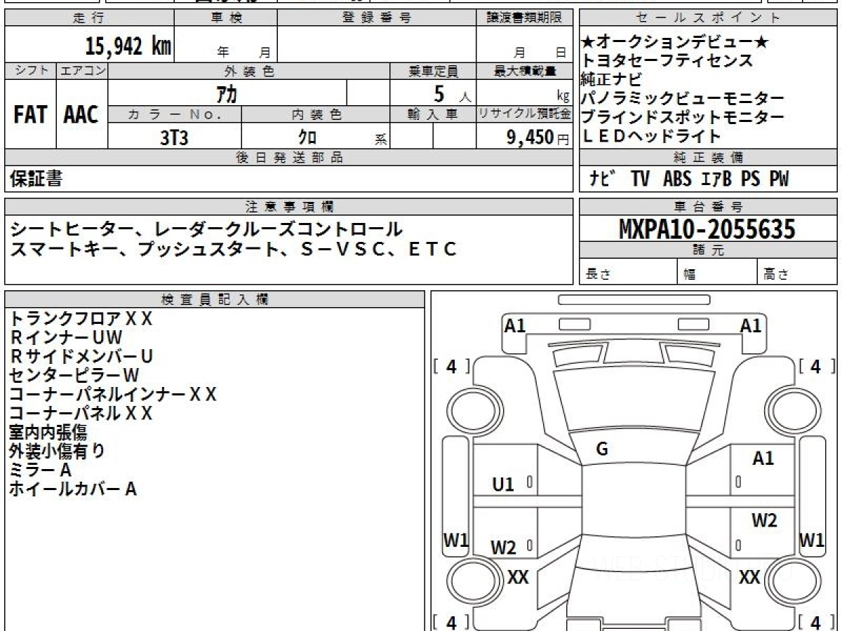
Task: Click the クロ interior color value
Action: pos(307,137)
